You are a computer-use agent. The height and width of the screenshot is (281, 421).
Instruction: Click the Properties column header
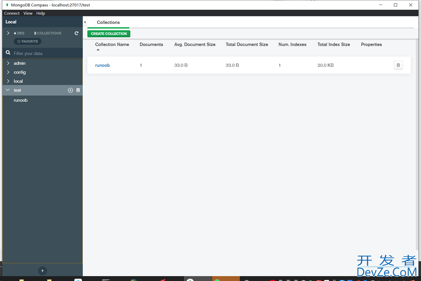pyautogui.click(x=371, y=44)
